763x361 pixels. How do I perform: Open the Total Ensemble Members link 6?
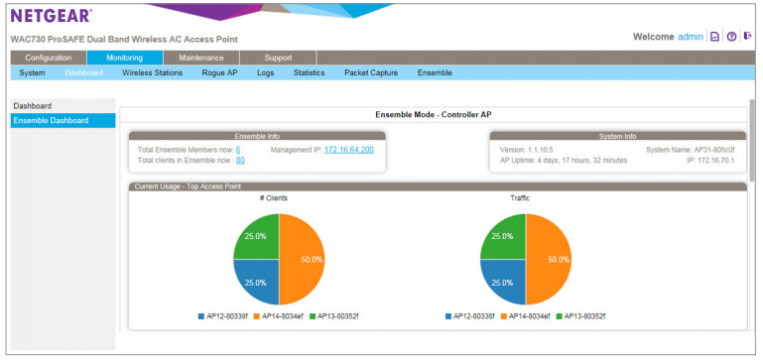(x=238, y=150)
